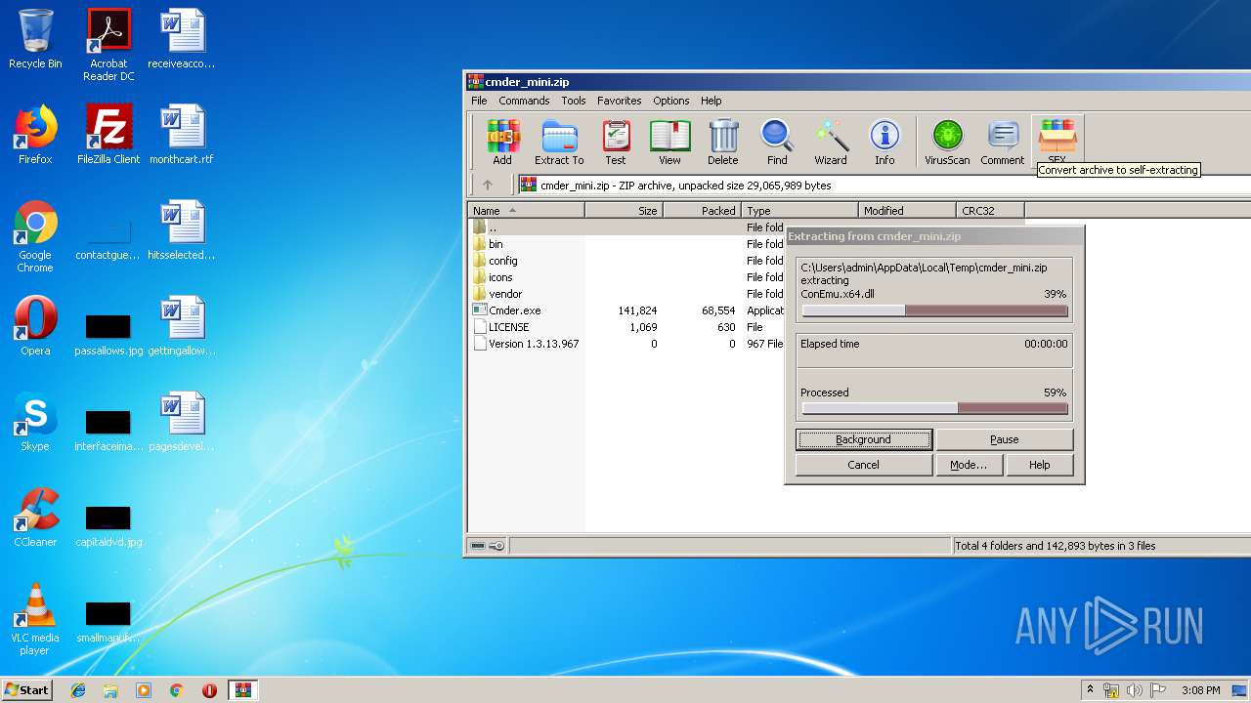The height and width of the screenshot is (703, 1251).
Task: Click the ConEmu.x64.dll file progress bar
Action: [934, 310]
